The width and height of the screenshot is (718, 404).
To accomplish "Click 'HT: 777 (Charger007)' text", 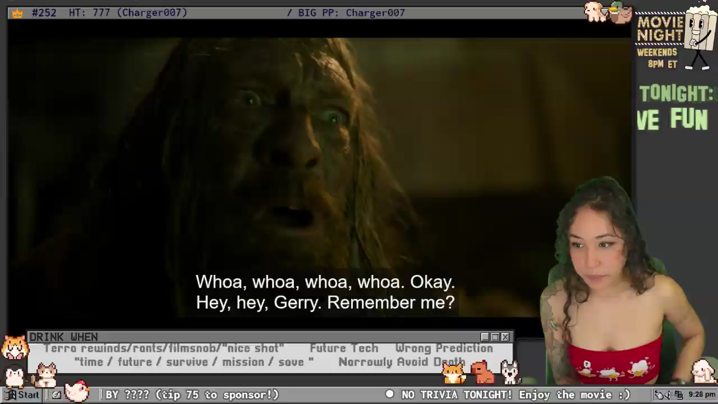I will [128, 13].
